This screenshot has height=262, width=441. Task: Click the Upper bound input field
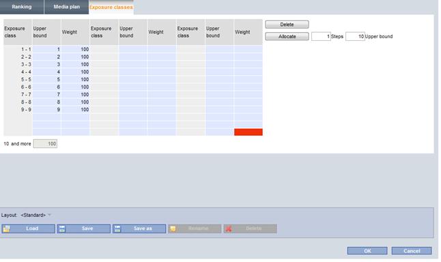355,36
